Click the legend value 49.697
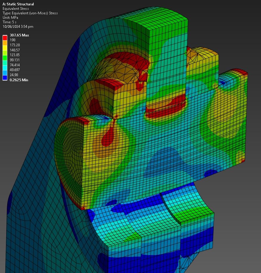 click(x=15, y=70)
